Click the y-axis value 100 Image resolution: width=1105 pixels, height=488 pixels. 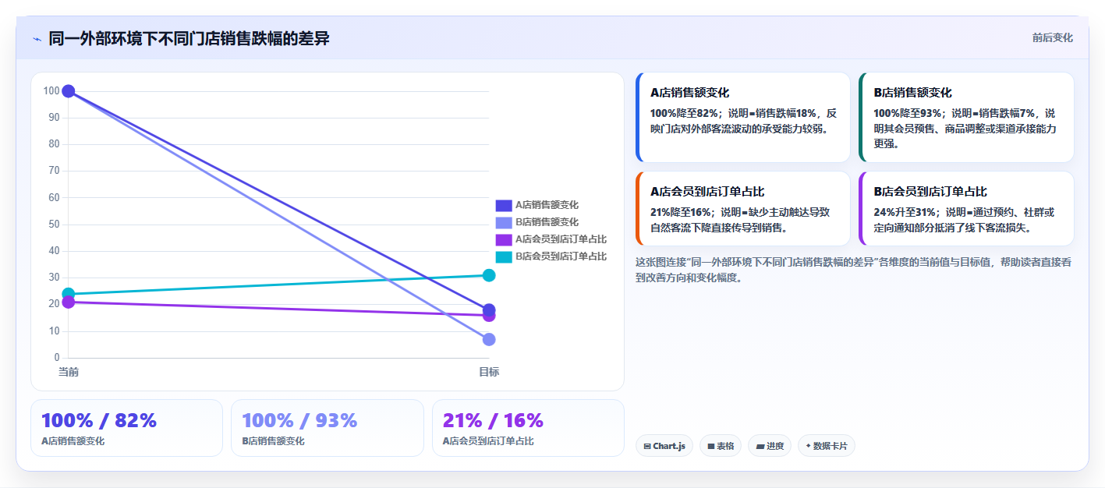tap(51, 91)
